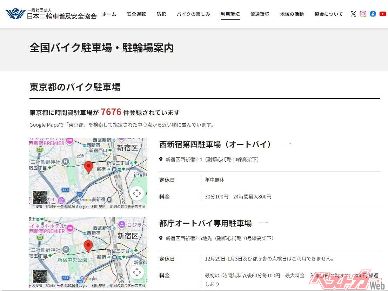Open the 西新宿第四駐車場（オートバイ） listing link
Screen dimensions: 388x291
pos(216,144)
